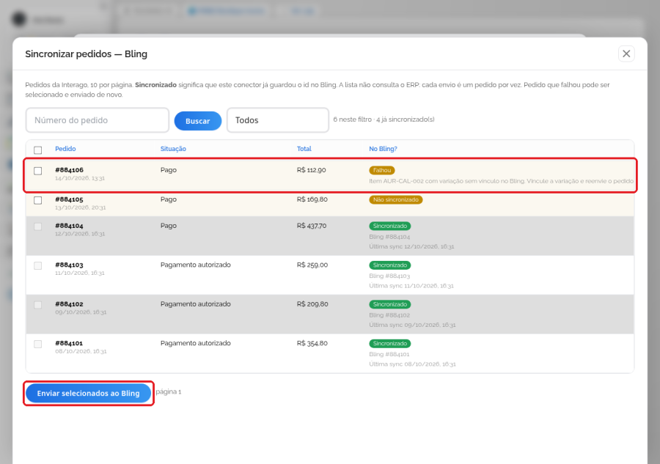Select order number #884102
The height and width of the screenshot is (464, 660).
pyautogui.click(x=69, y=304)
